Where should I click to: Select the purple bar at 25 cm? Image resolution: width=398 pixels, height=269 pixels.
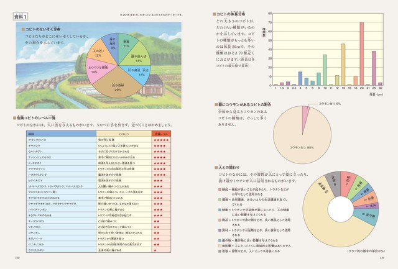pos(374,68)
